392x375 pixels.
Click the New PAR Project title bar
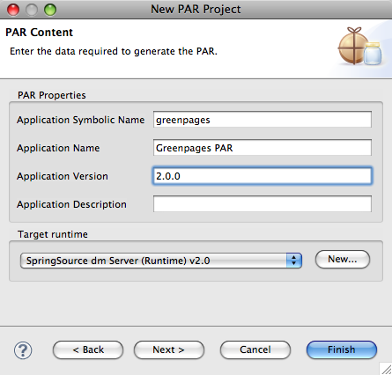click(196, 10)
